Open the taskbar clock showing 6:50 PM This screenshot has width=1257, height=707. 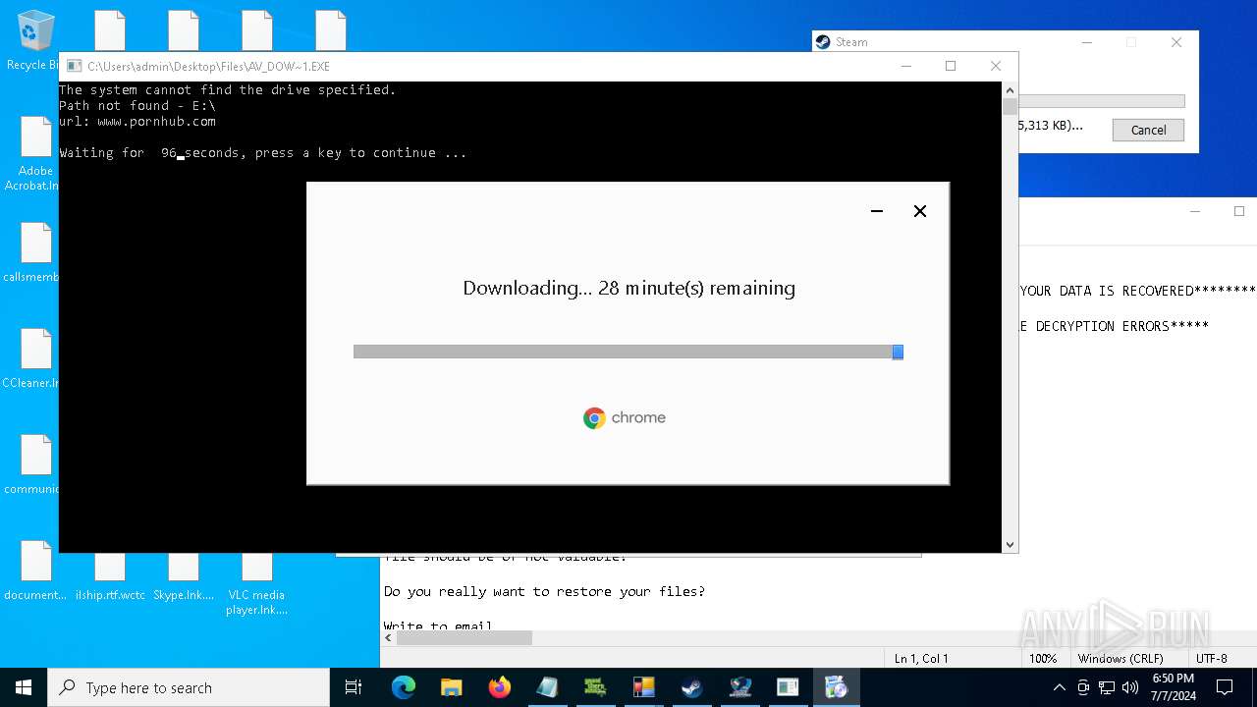pyautogui.click(x=1173, y=687)
